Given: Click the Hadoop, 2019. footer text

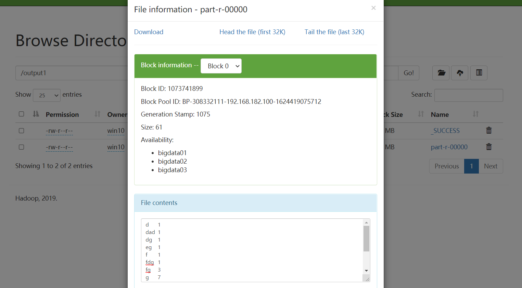Looking at the screenshot, I should (36, 198).
